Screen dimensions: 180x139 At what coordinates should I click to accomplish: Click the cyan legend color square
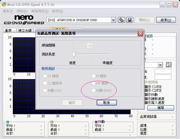click(8, 122)
